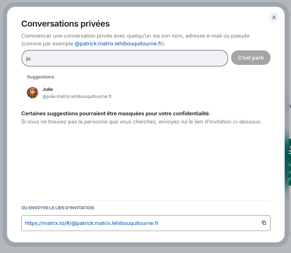Click the "C'est parti" button
This screenshot has height=253, width=291.
pyautogui.click(x=251, y=58)
